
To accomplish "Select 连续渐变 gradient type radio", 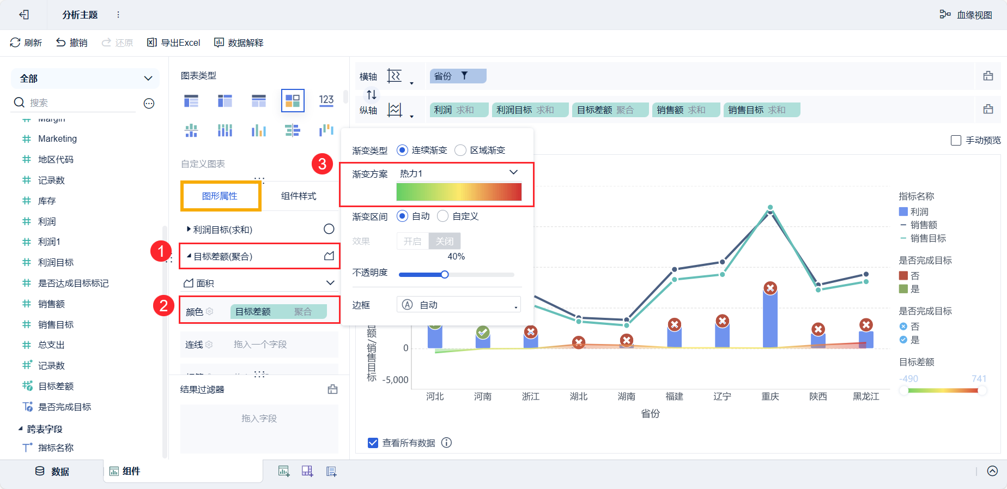I will point(402,150).
